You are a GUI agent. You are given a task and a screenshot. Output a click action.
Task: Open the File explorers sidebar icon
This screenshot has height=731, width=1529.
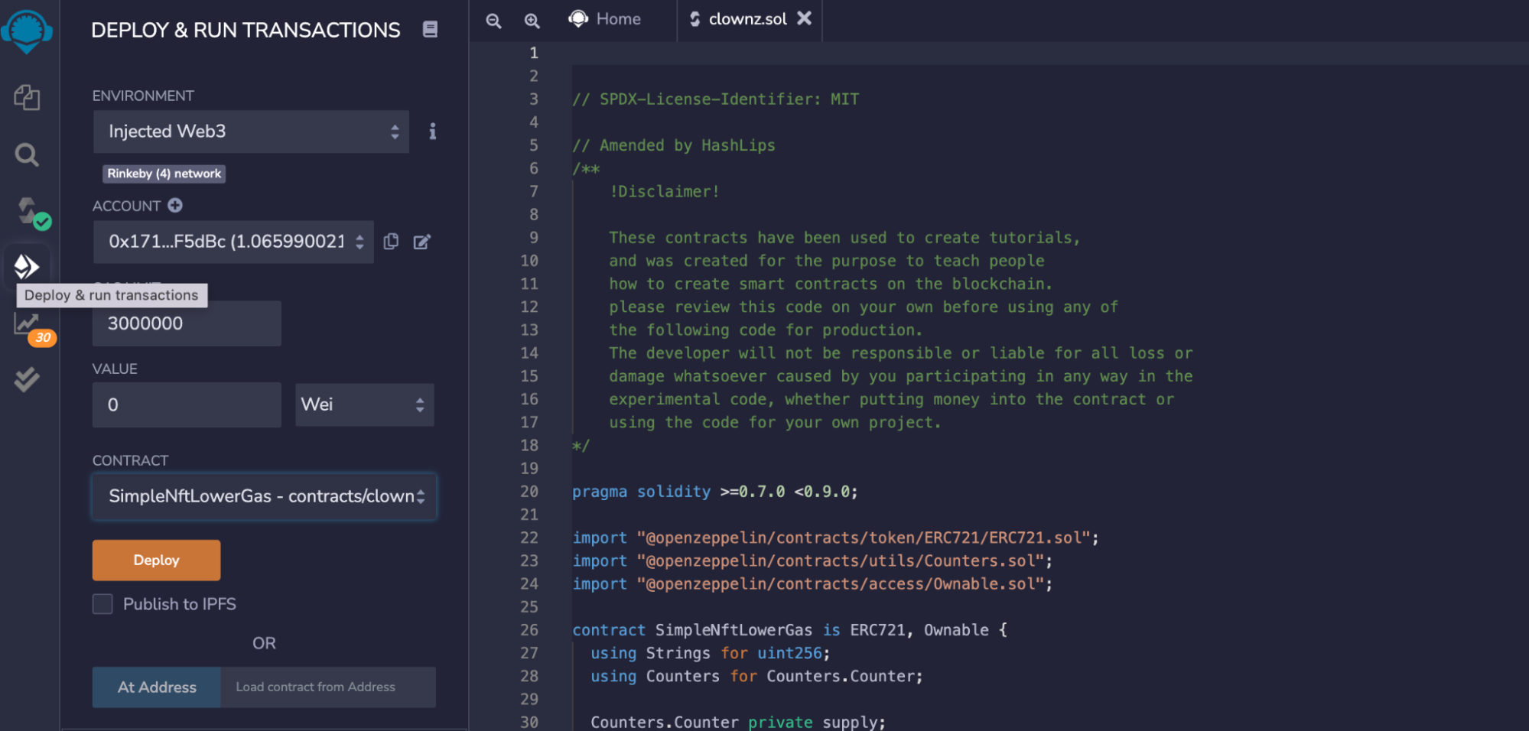(x=27, y=97)
